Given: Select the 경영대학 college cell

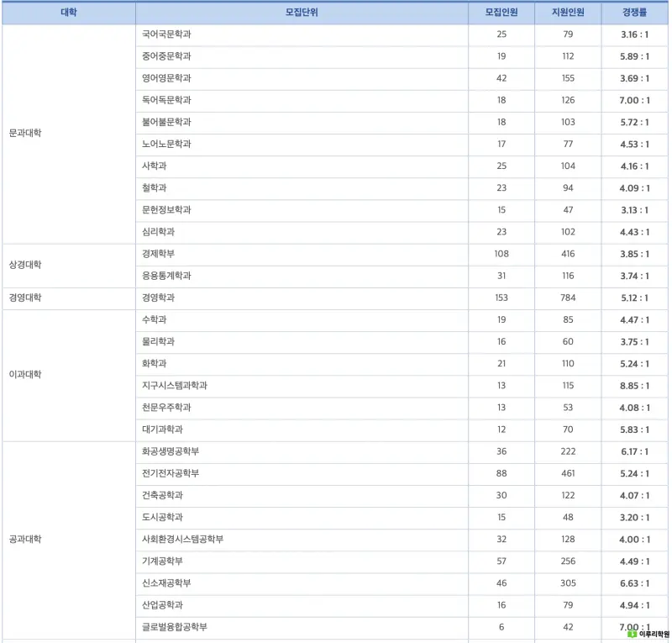Looking at the screenshot, I should [x=69, y=298].
